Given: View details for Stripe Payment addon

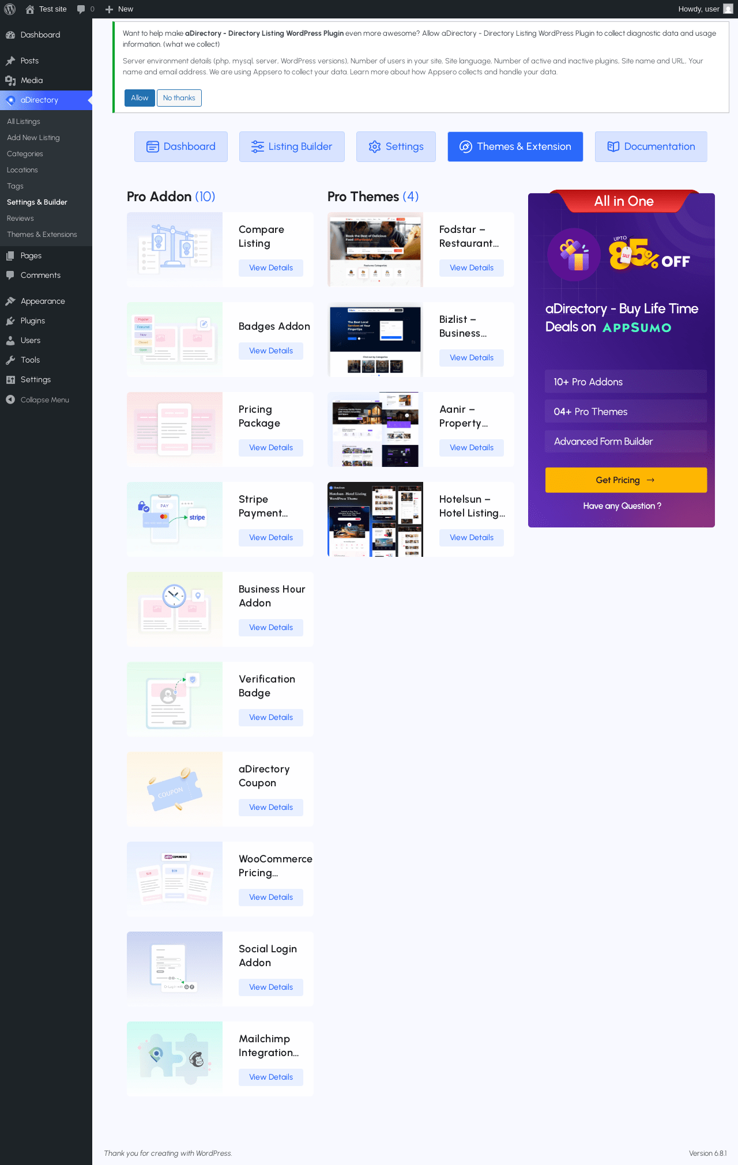Looking at the screenshot, I should pos(271,538).
